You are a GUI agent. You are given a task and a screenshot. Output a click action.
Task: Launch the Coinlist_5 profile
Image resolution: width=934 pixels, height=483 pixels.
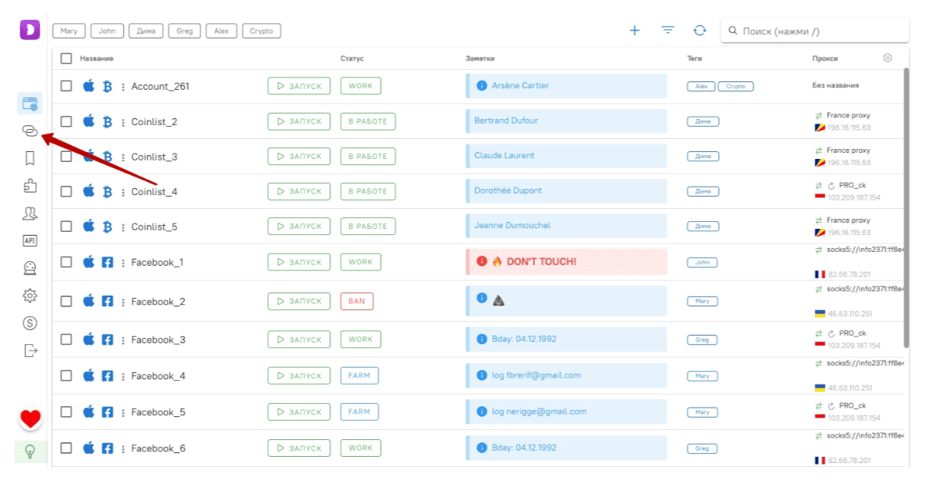[x=299, y=227]
